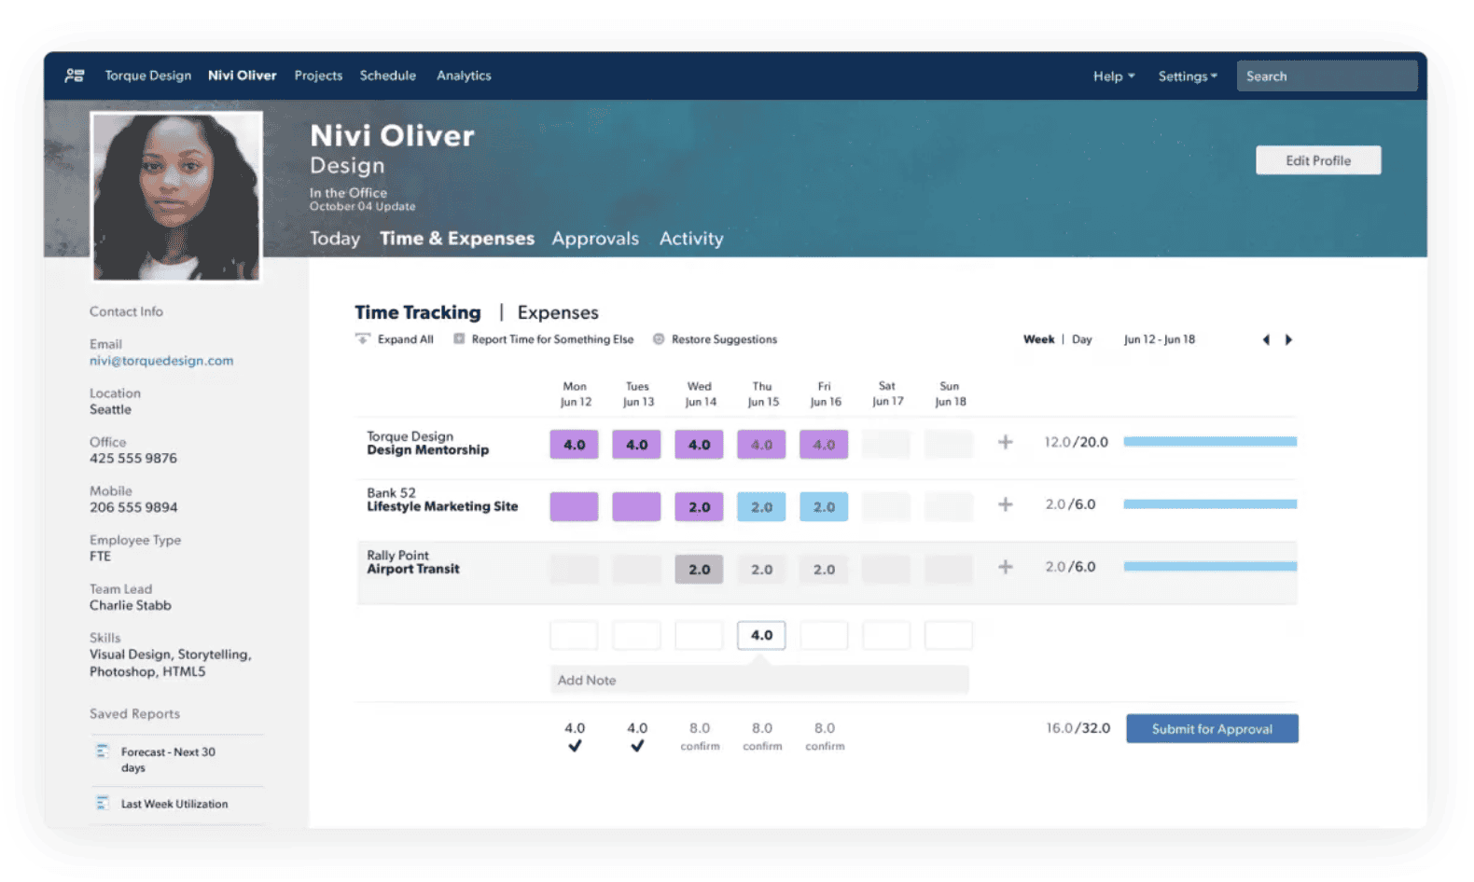Advance to next week with right arrow

coord(1289,340)
